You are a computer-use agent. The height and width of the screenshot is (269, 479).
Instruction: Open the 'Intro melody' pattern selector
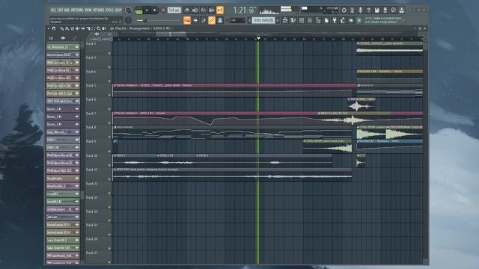[263, 20]
